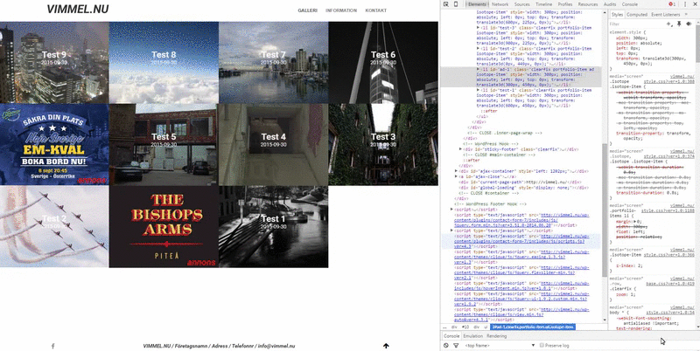The height and width of the screenshot is (351, 700).
Task: Click the INFORMATION navigation link
Action: 341,10
